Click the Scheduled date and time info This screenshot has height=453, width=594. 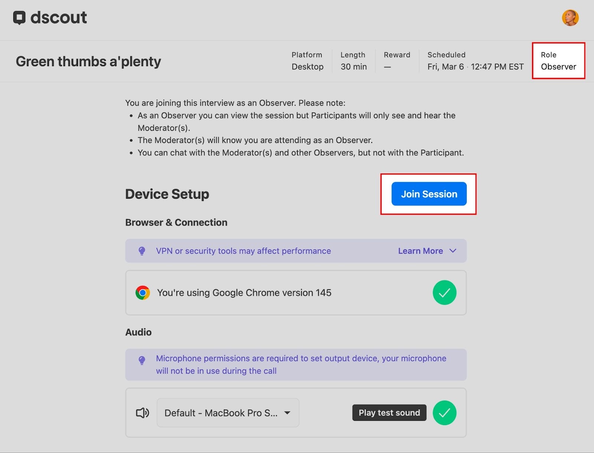pos(475,61)
